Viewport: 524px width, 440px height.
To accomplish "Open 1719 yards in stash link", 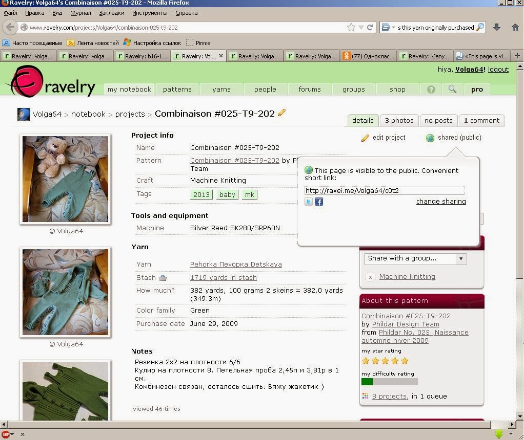I will [223, 277].
